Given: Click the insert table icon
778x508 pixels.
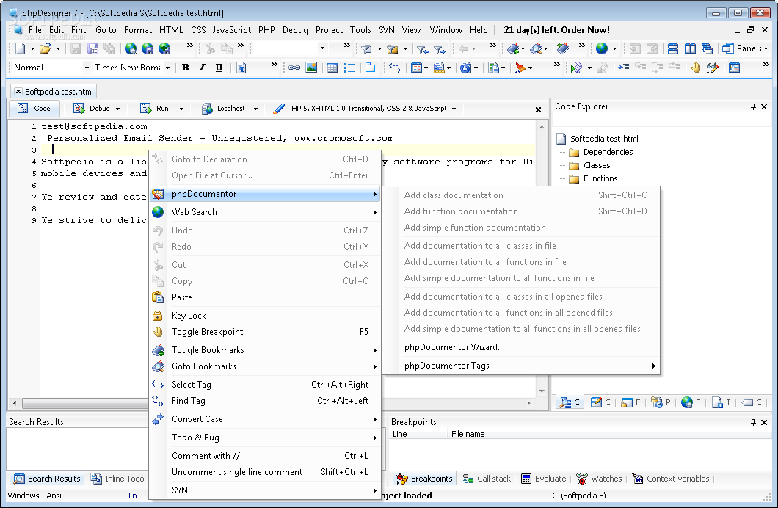Looking at the screenshot, I should tap(332, 68).
